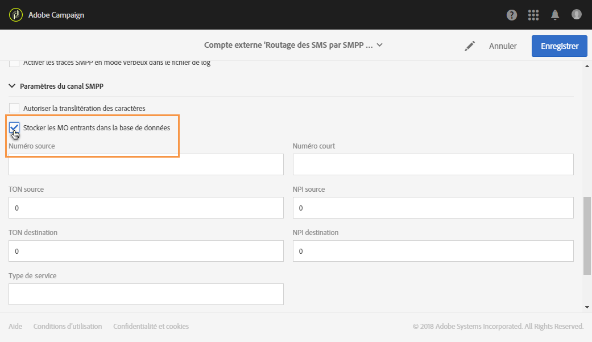
Task: Open 'Confidentialité et cookies' link
Action: (x=151, y=327)
